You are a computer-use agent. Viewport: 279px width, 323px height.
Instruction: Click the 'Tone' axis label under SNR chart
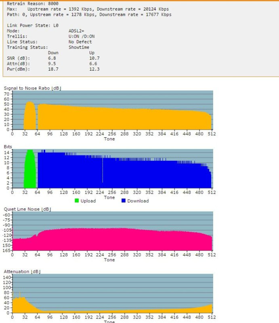(109, 139)
